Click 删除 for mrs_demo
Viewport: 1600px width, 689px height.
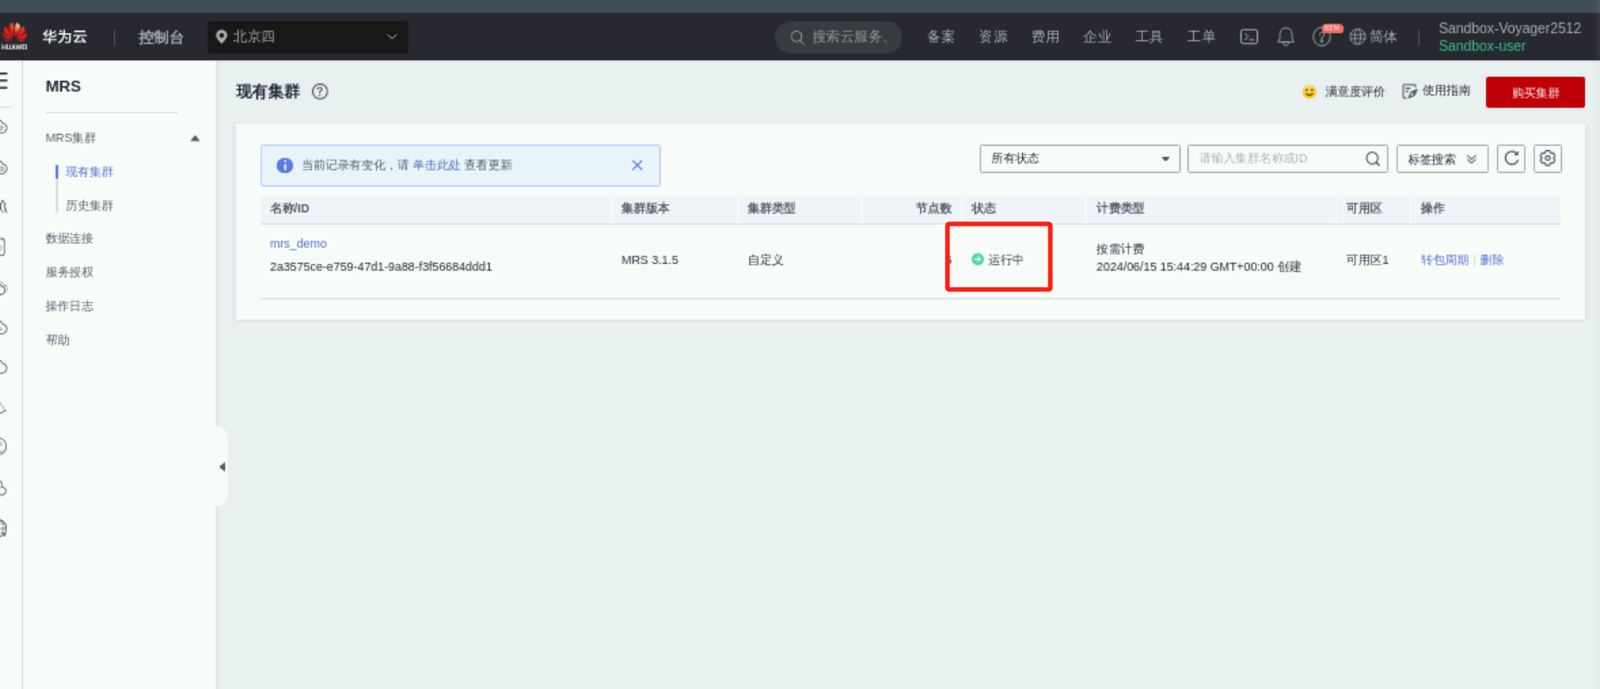pos(1492,260)
